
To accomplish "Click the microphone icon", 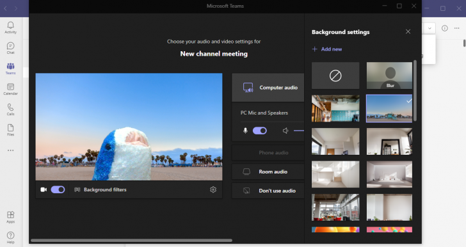I will 245,131.
